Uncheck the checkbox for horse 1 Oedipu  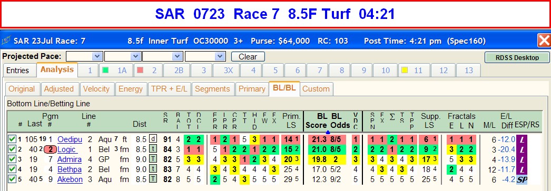click(x=12, y=139)
